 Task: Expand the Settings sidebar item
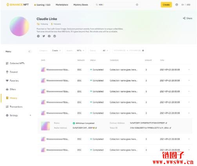[31, 115]
